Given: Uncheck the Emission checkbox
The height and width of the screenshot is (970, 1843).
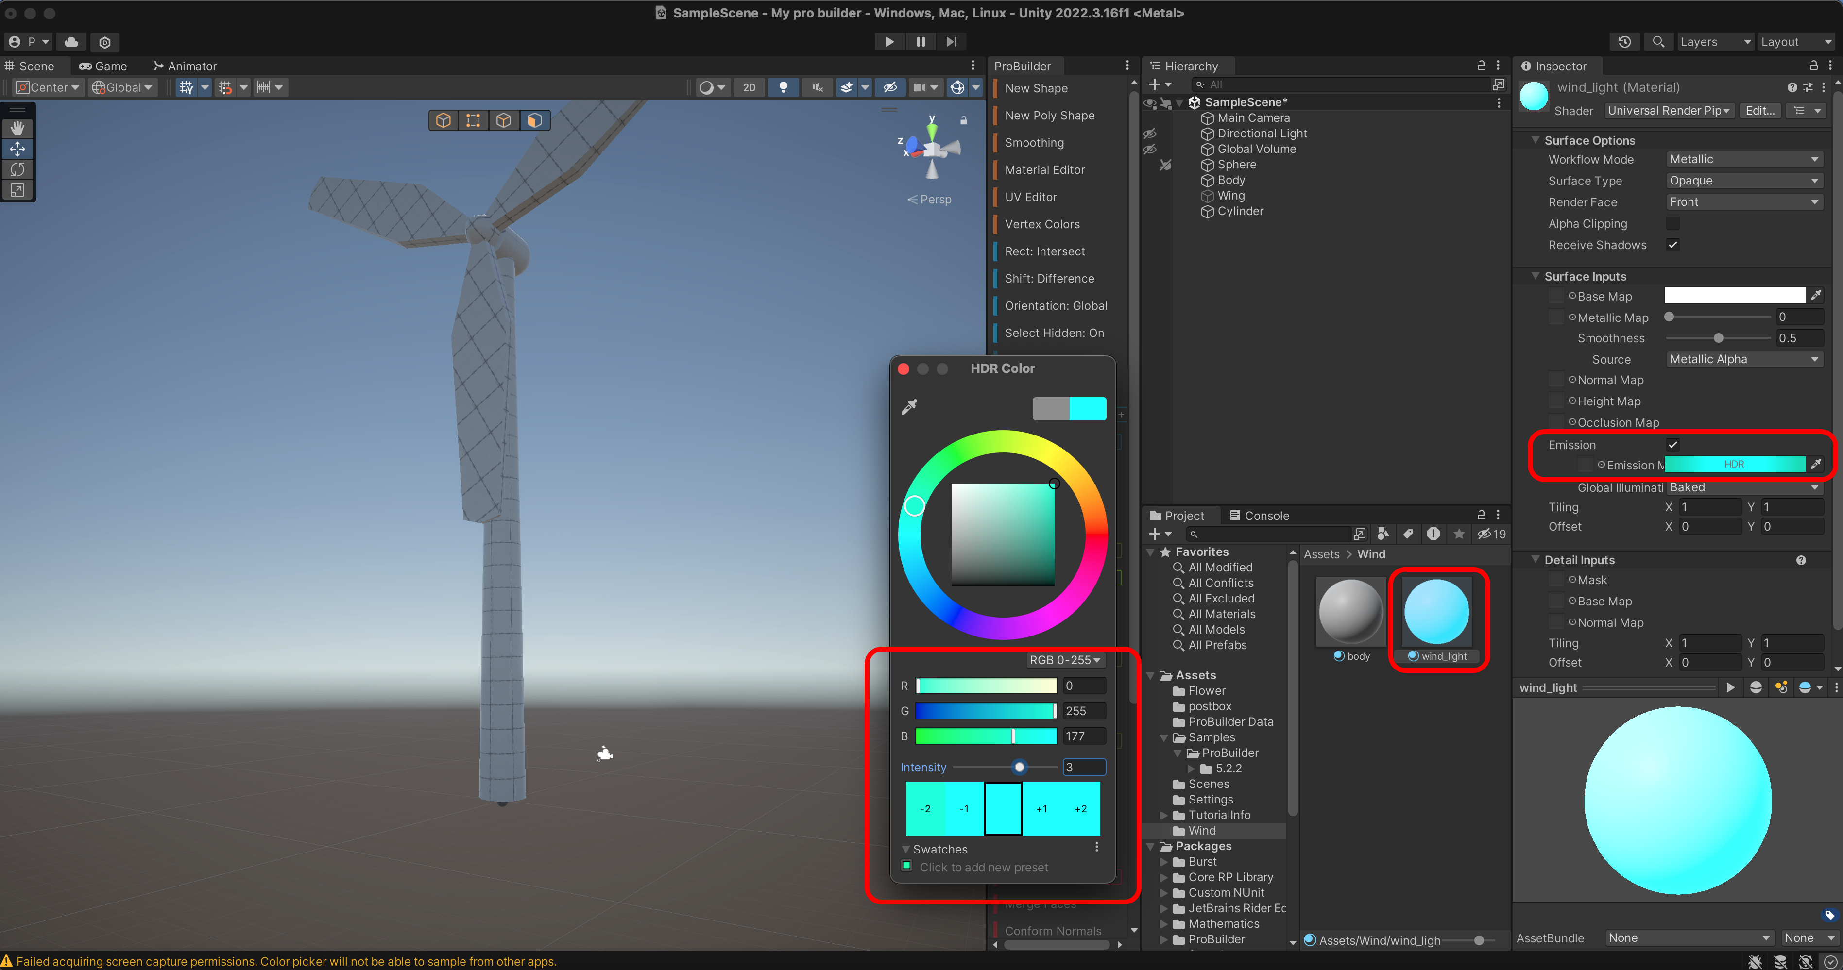Looking at the screenshot, I should point(1672,445).
